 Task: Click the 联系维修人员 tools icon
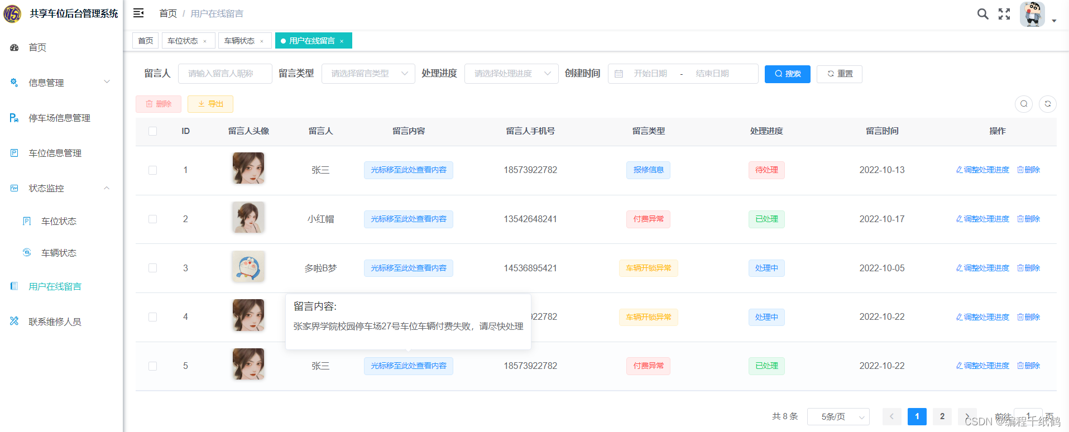pos(15,321)
